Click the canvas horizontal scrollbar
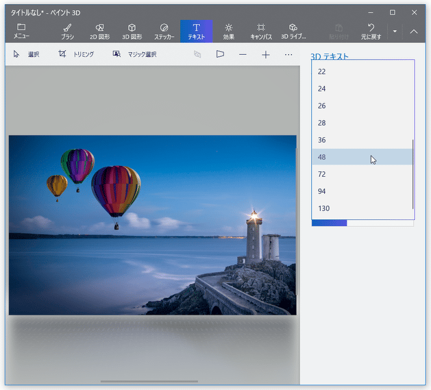Image resolution: width=431 pixels, height=390 pixels. pos(149,381)
